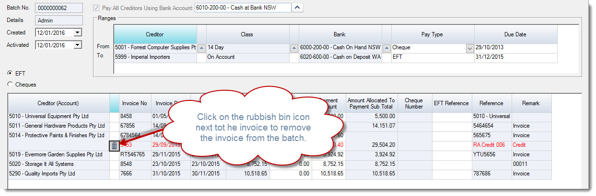The image size is (596, 196).
Task: Click the Due Date column header
Action: coord(516,34)
